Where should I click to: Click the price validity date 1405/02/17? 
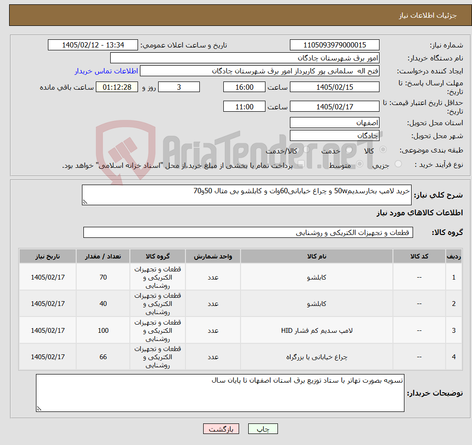[x=334, y=106]
